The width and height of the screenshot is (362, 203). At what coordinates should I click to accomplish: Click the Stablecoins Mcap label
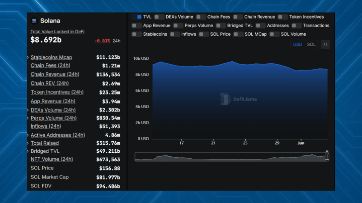[x=51, y=57]
